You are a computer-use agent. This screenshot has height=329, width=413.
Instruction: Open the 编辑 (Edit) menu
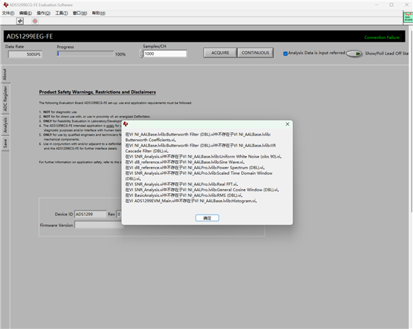[x=25, y=13]
